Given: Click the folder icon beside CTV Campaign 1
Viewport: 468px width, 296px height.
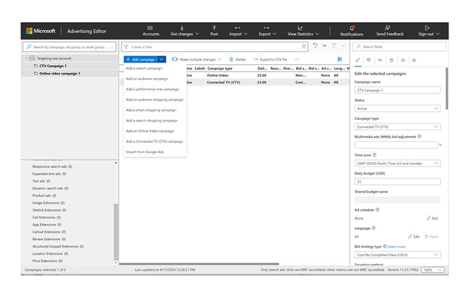Looking at the screenshot, I should pos(35,66).
